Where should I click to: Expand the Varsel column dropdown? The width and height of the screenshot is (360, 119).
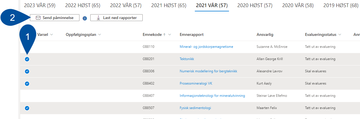[x=52, y=35]
